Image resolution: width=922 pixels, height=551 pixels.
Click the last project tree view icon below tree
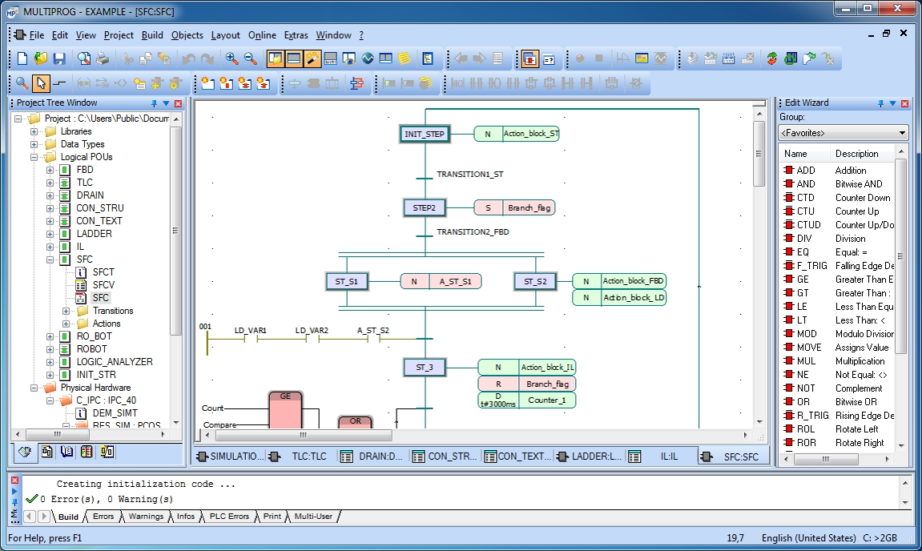[x=107, y=452]
